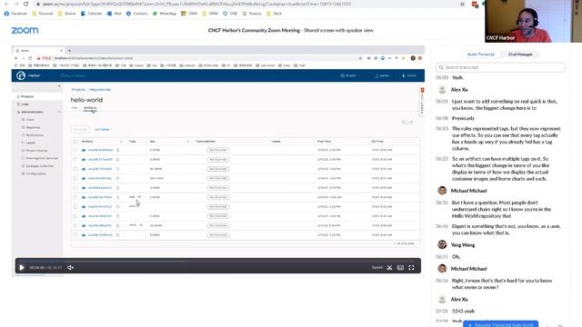Image resolution: width=582 pixels, height=327 pixels.
Task: Collapse the Harbor sidebar with the chevron
Action: [59, 86]
